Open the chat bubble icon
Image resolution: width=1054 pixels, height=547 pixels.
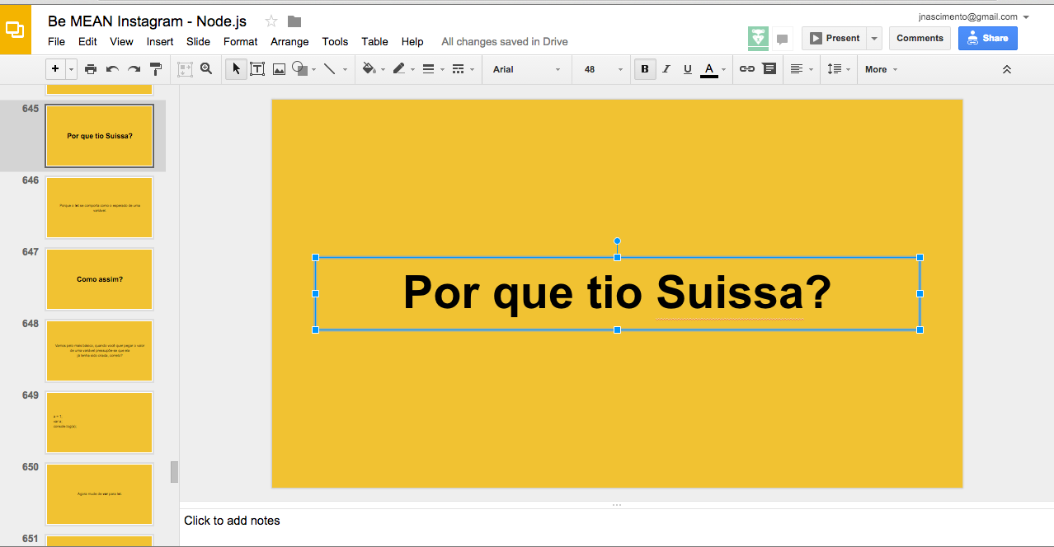[782, 39]
